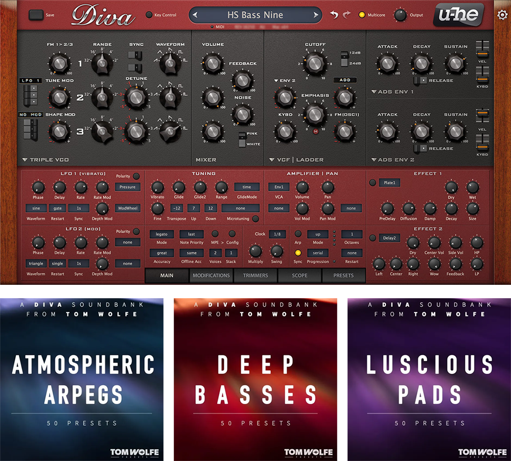Click the u-he logo

[458, 14]
